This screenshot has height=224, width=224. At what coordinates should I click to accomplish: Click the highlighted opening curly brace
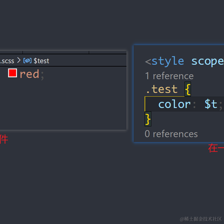coord(188,89)
